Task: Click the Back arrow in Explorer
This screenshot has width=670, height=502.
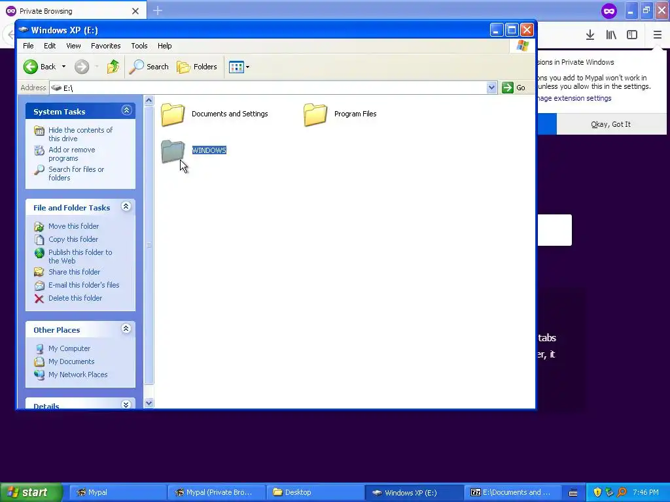Action: point(31,67)
